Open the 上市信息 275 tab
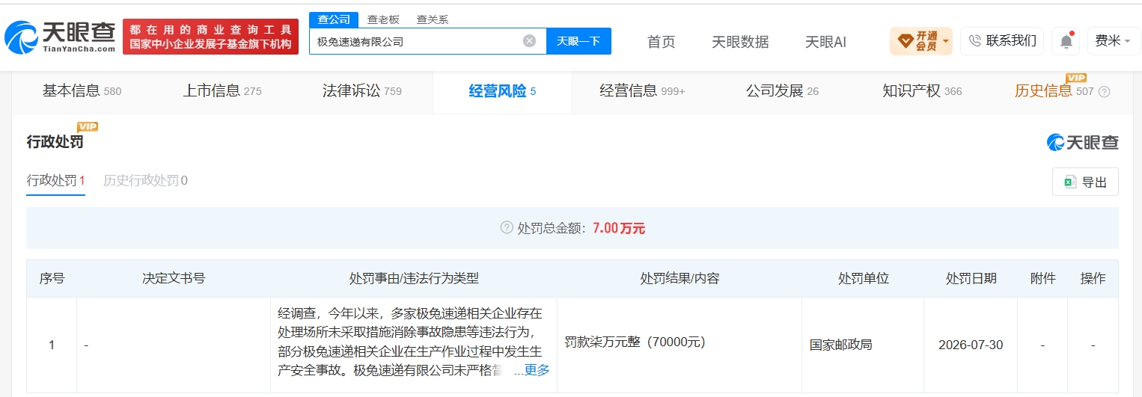This screenshot has width=1142, height=397. (222, 91)
